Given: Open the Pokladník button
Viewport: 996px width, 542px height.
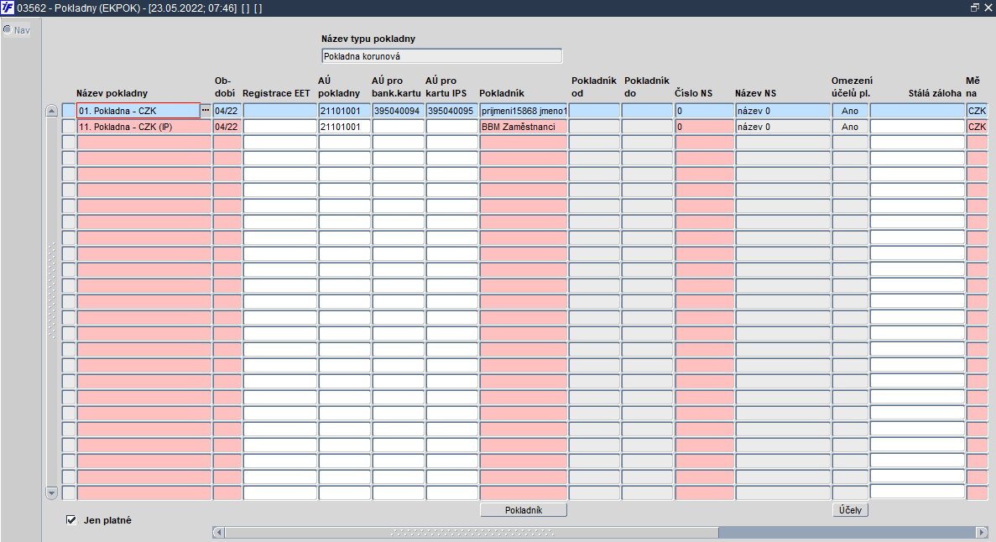Looking at the screenshot, I should [x=524, y=510].
